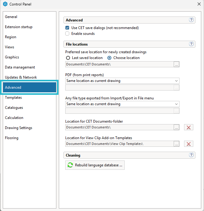This screenshot has height=211, width=204.
Task: Open the PDF from print reports dropdown
Action: point(122,81)
